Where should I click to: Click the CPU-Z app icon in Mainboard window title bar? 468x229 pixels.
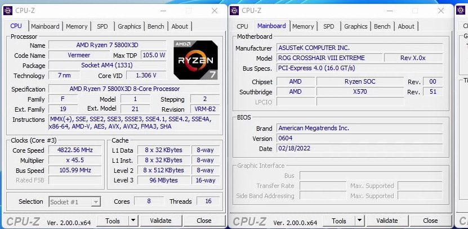pos(234,11)
